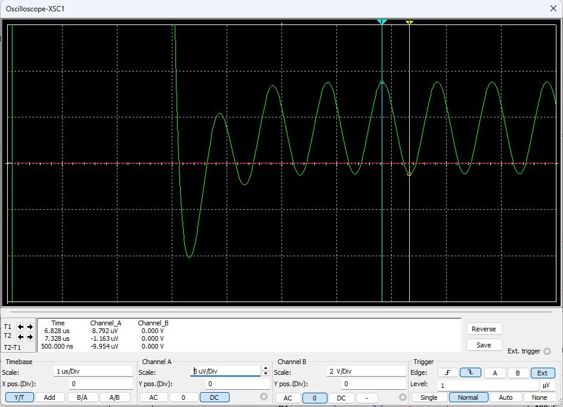Click T2 cursor left arrow
Image resolution: width=563 pixels, height=407 pixels.
click(x=20, y=337)
